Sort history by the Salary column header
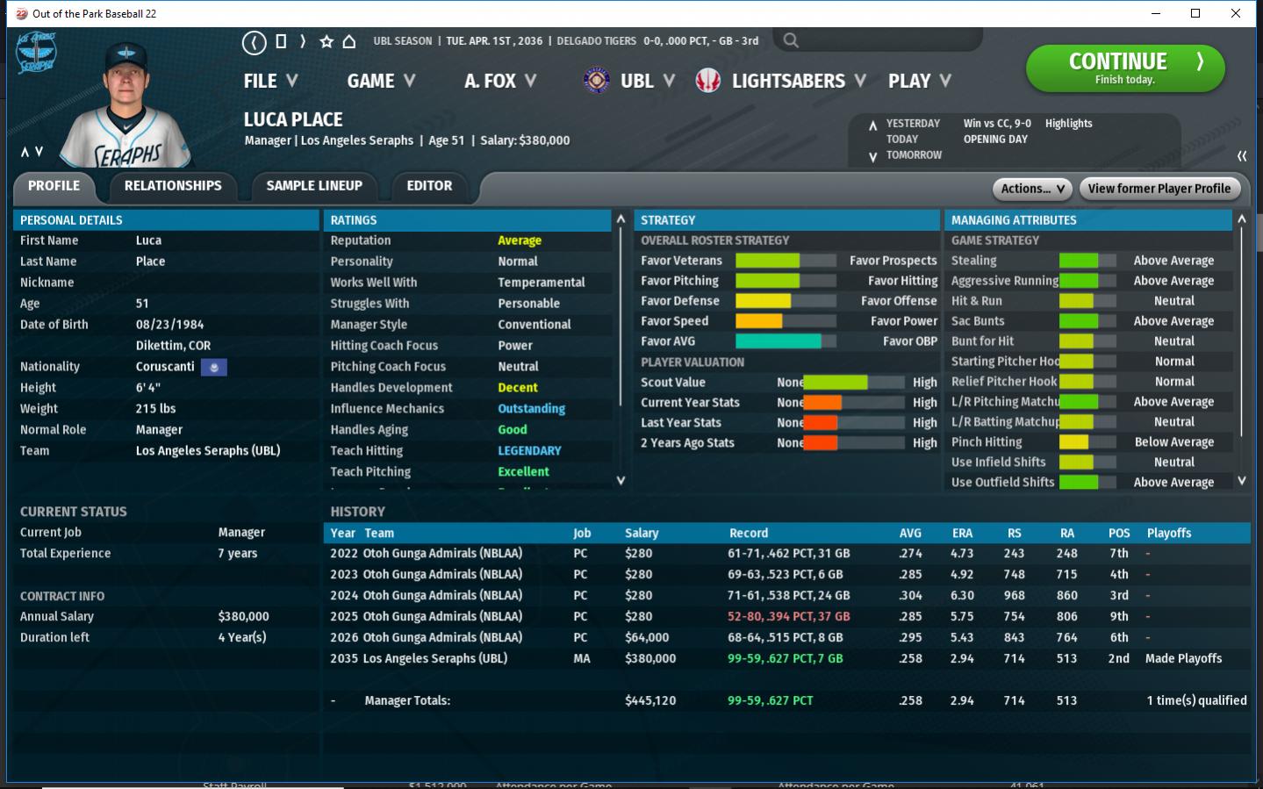This screenshot has width=1263, height=789. click(x=642, y=534)
